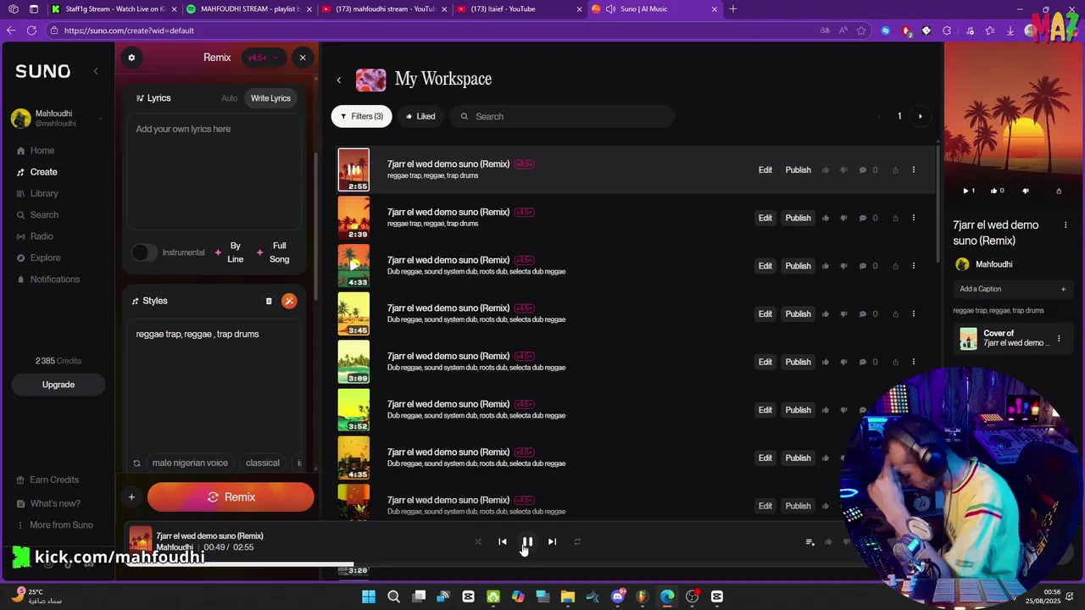
Task: Generate Full Song lyrics
Action: pyautogui.click(x=274, y=252)
